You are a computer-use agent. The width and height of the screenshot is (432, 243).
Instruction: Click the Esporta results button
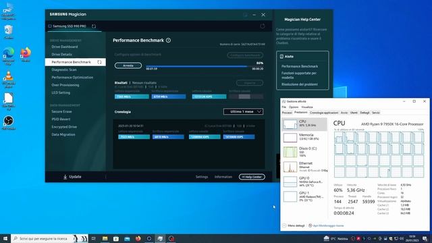click(x=249, y=82)
